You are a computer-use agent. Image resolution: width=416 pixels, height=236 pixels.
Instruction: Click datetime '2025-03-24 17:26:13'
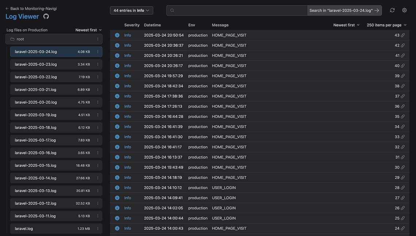[x=163, y=106]
